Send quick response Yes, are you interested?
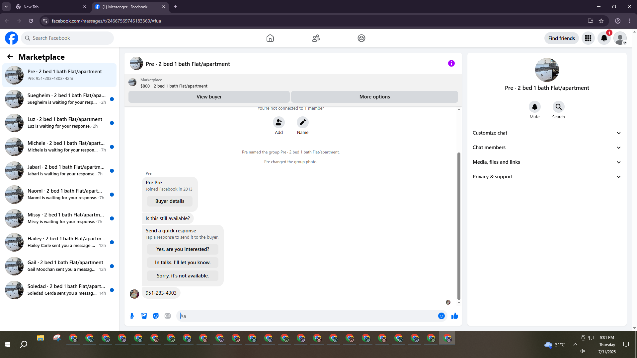 pos(183,249)
